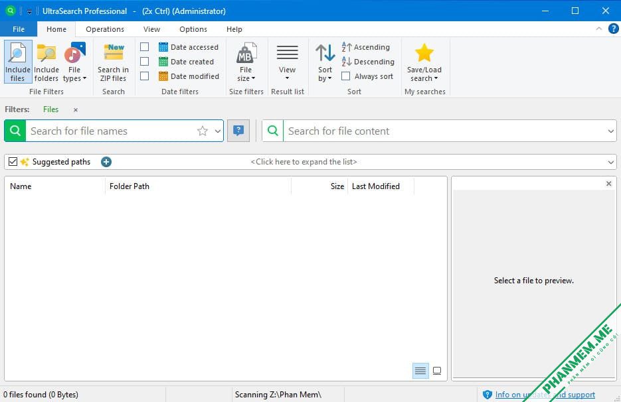Click the Search for file names field
Viewport: 621px width, 402px height.
[111, 131]
